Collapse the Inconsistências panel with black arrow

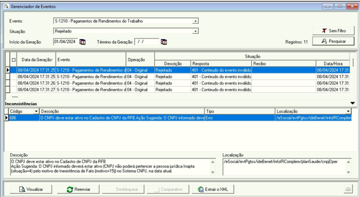351,103
